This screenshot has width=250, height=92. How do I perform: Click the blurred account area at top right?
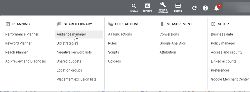pos(236,7)
